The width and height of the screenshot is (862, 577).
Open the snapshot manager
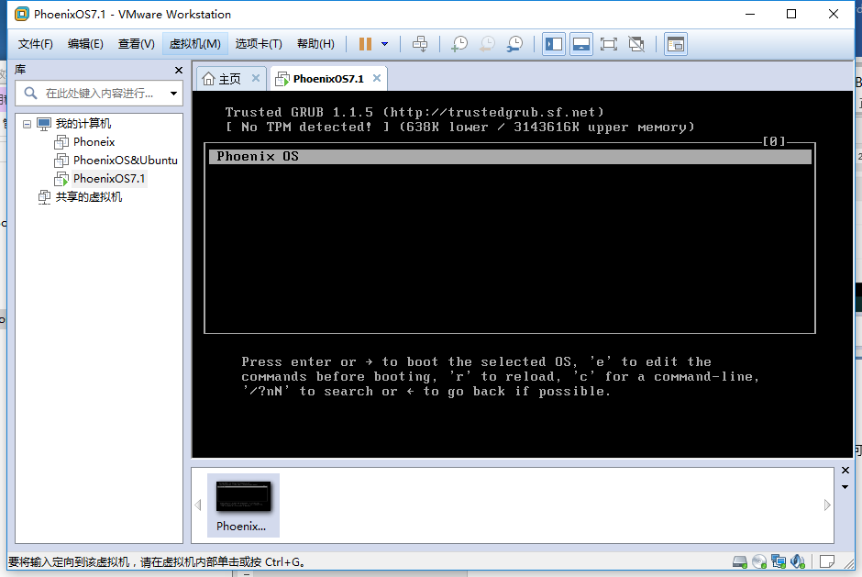click(514, 44)
